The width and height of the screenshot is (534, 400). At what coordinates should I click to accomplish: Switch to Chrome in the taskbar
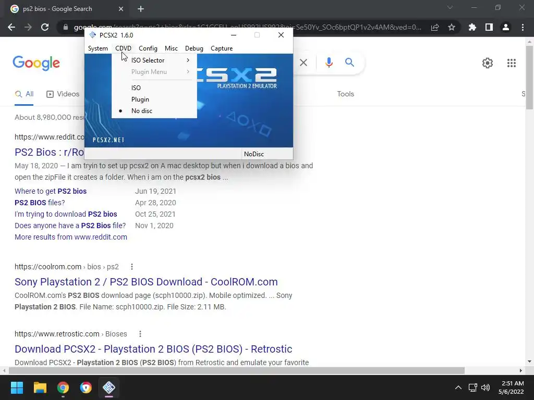tap(63, 387)
